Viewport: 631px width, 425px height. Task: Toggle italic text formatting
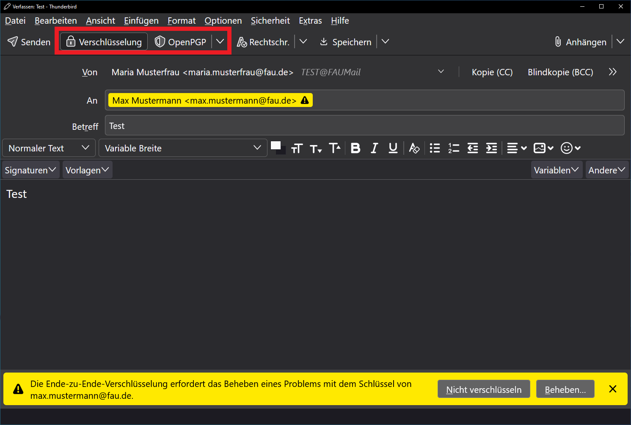click(x=374, y=148)
